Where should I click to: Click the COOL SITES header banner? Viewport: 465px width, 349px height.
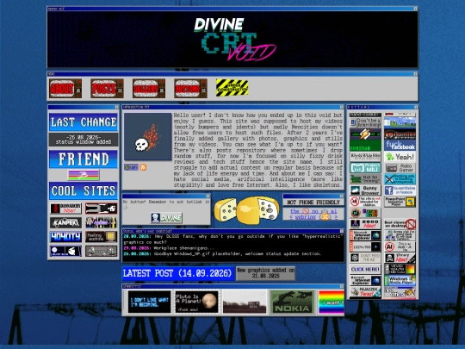click(84, 190)
